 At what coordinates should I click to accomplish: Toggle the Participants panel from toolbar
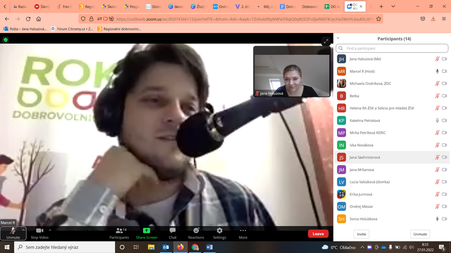(119, 233)
